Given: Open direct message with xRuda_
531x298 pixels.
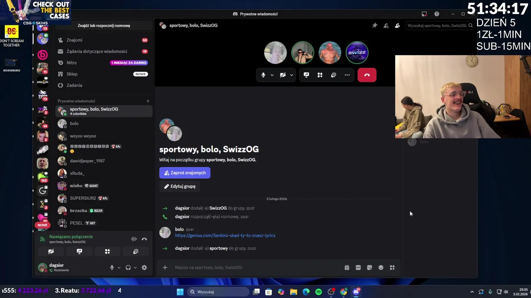Looking at the screenshot, I should coord(104,173).
